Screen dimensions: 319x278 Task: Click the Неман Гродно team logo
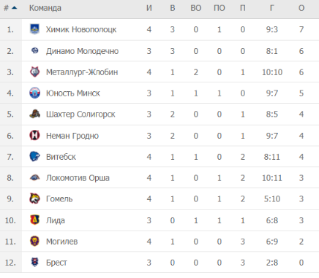click(34, 135)
